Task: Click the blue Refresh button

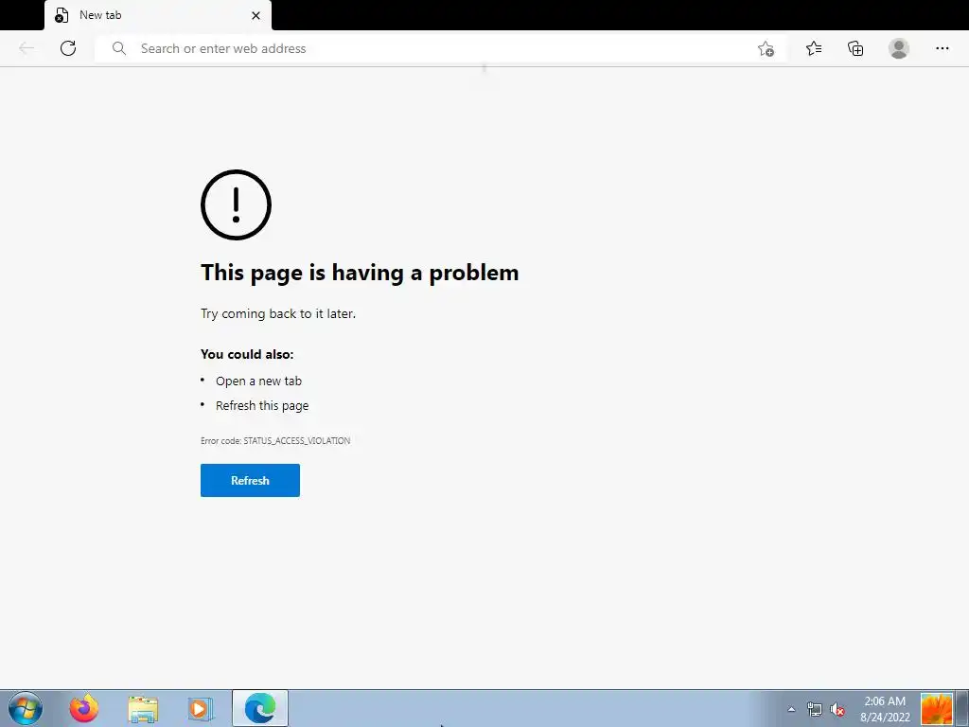Action: (x=250, y=480)
